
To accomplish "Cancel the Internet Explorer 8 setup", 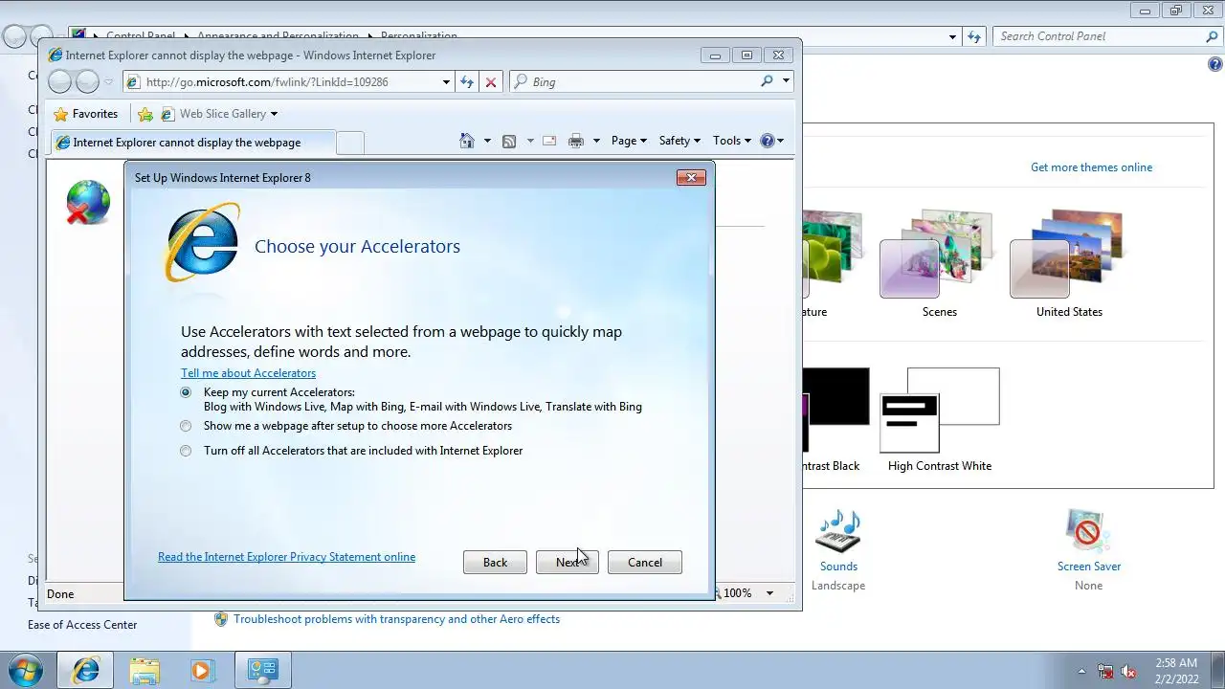I will coord(645,562).
